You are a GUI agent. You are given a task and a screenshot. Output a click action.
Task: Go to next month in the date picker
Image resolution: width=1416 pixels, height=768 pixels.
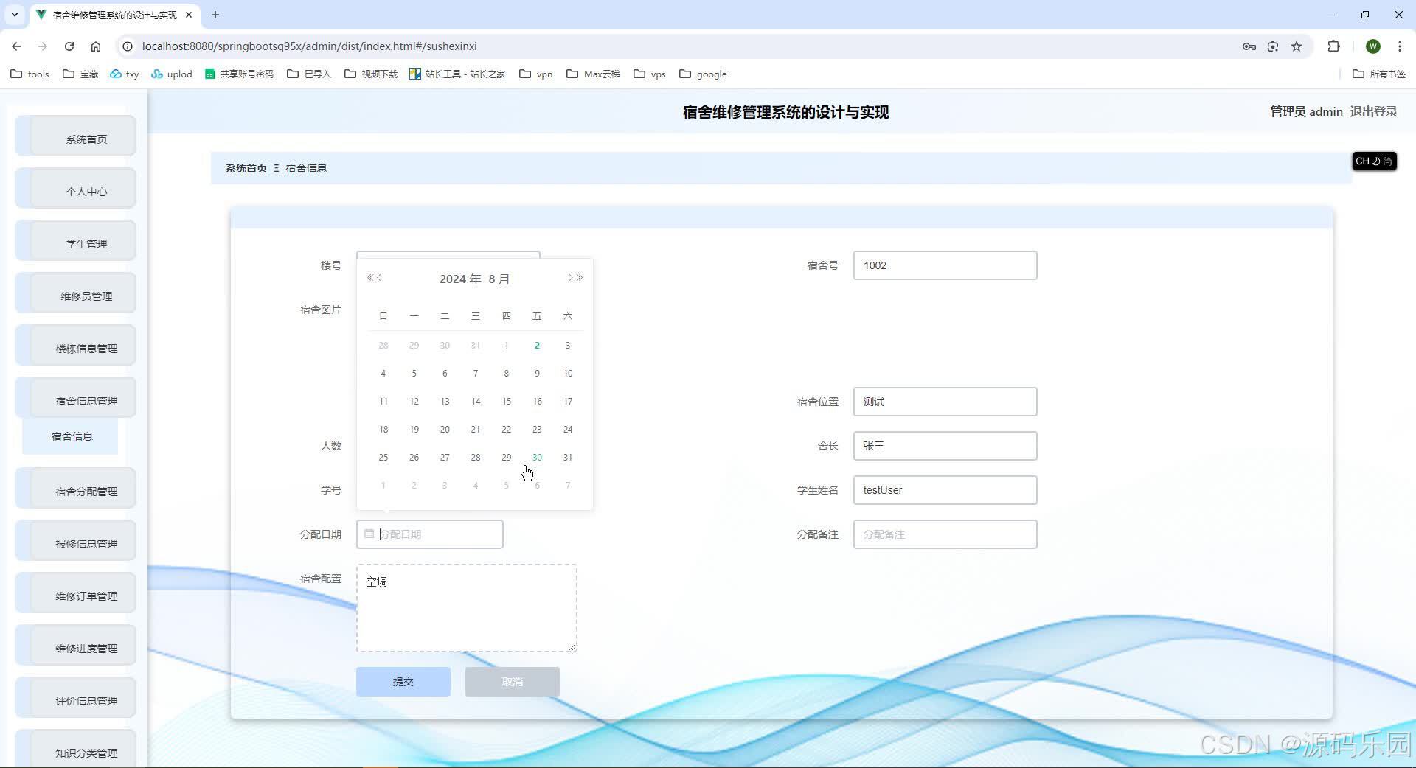tap(571, 278)
